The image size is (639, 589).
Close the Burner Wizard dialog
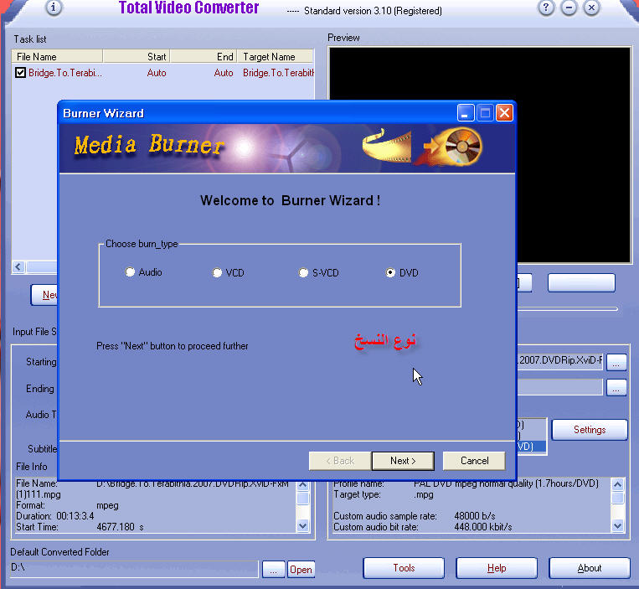pyautogui.click(x=504, y=113)
